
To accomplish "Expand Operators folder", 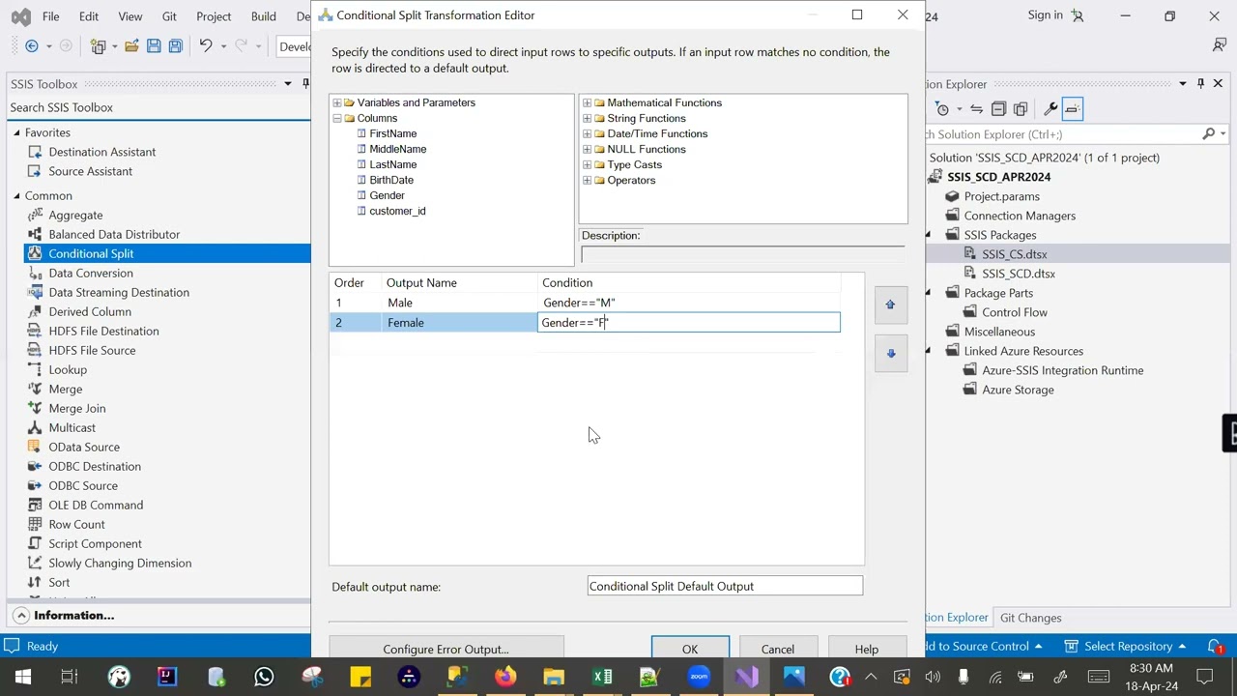I will click(x=587, y=180).
